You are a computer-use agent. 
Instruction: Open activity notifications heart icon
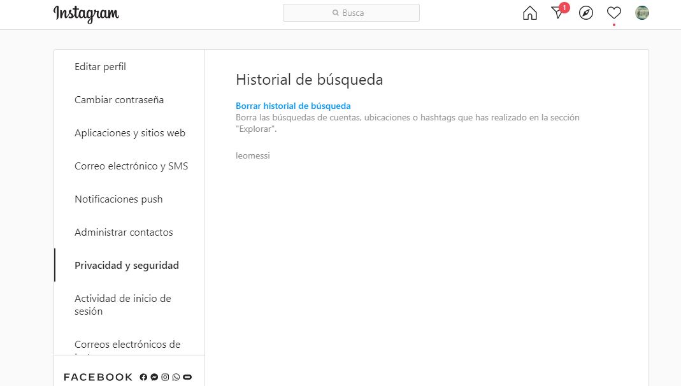(x=613, y=13)
